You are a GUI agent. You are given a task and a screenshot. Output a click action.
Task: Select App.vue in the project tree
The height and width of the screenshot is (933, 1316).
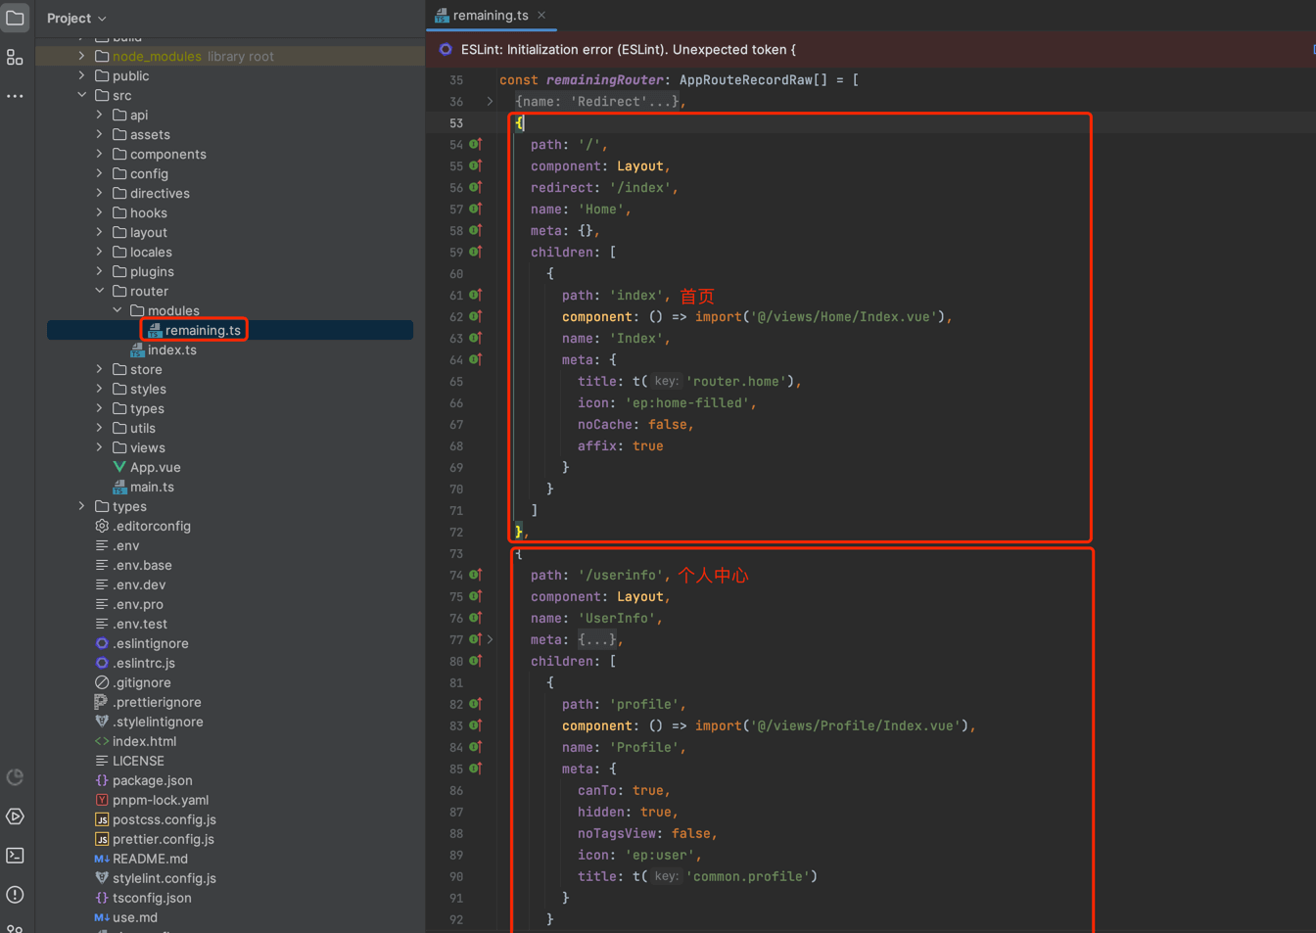coord(155,467)
